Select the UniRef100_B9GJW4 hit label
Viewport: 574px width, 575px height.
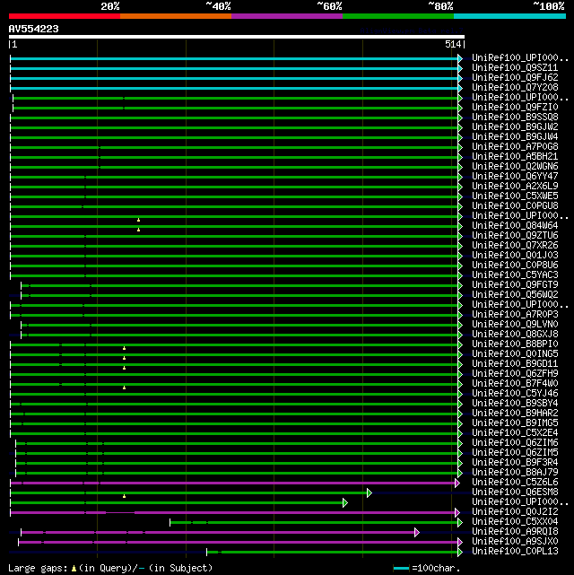point(515,137)
